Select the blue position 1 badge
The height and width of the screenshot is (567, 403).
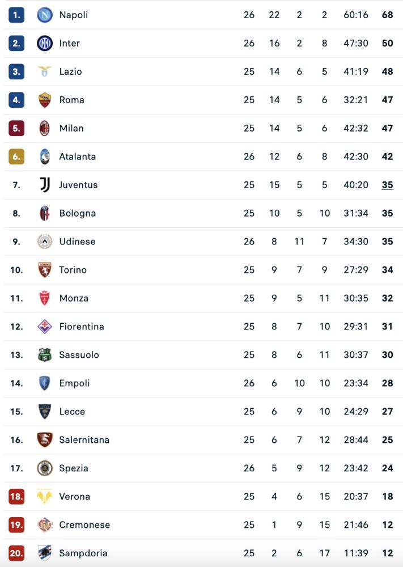point(16,15)
